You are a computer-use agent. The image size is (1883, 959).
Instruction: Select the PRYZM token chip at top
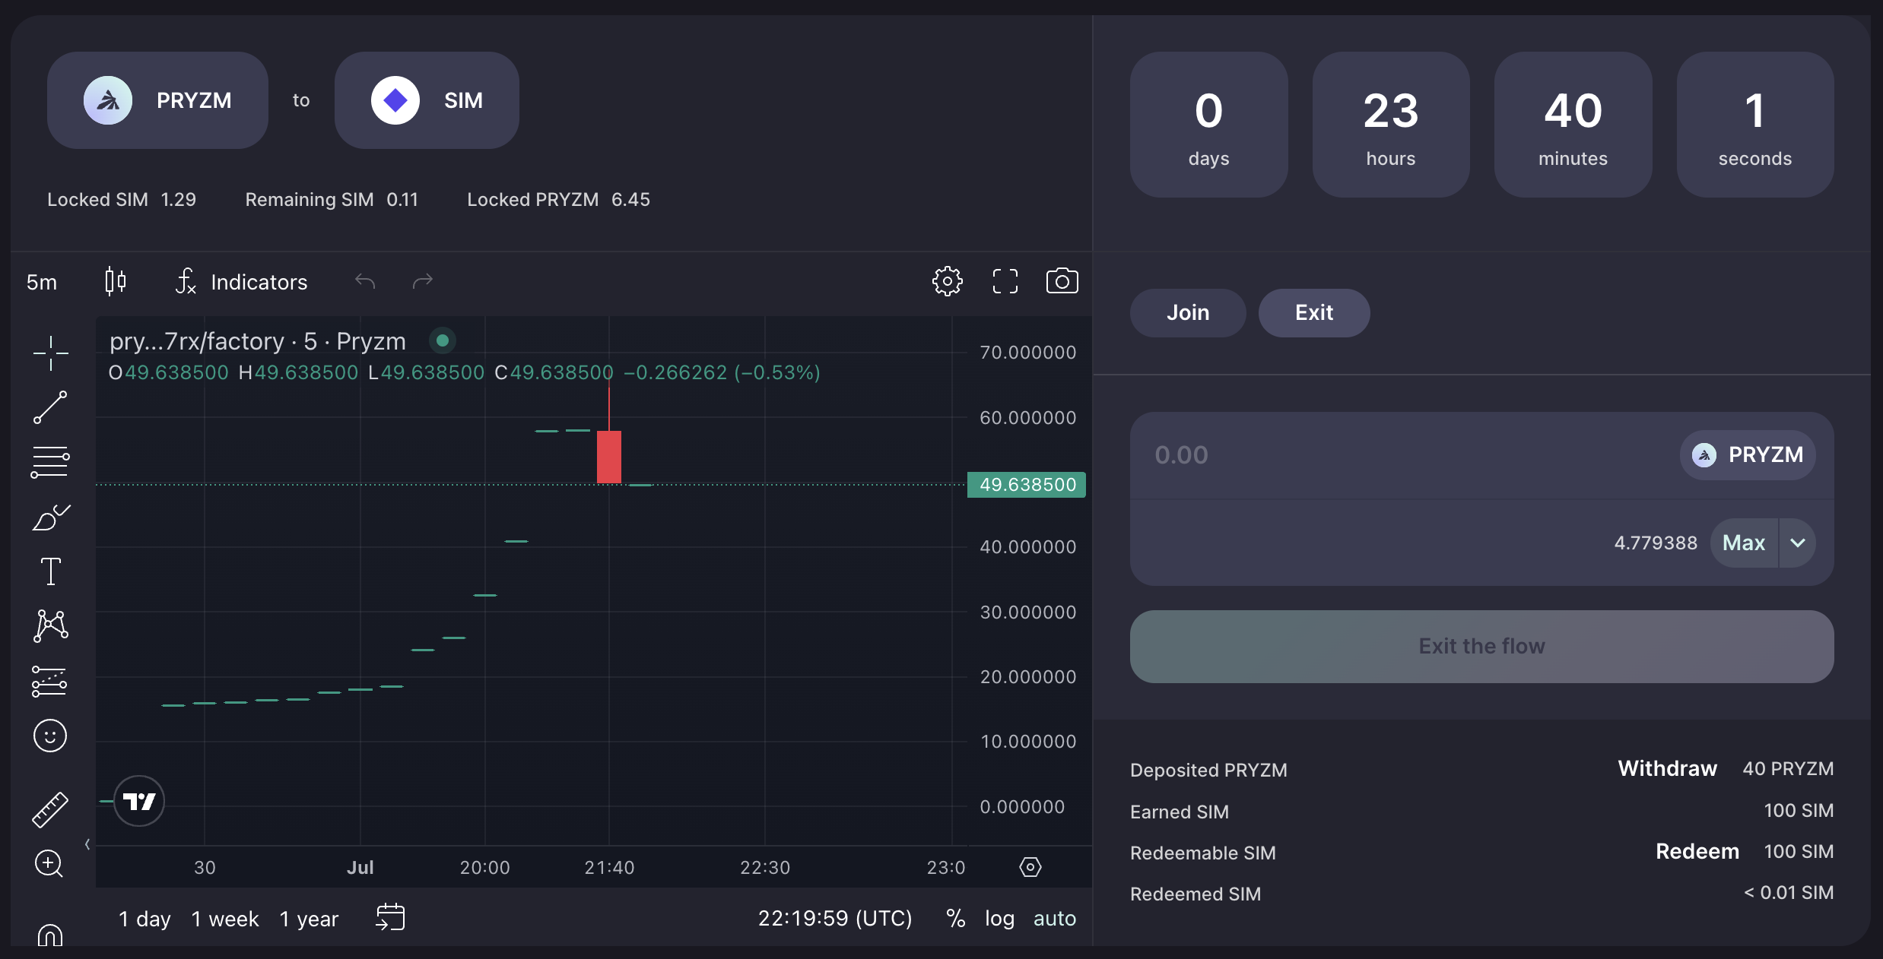(157, 100)
